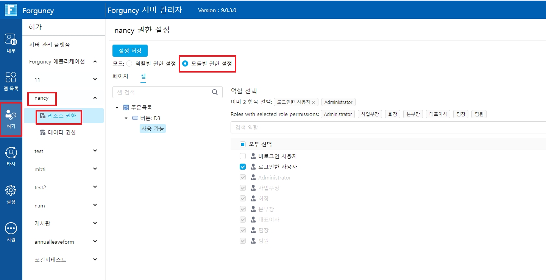Open the 내부 users sidebar icon
Viewport: 546px width, 280px height.
tap(11, 39)
